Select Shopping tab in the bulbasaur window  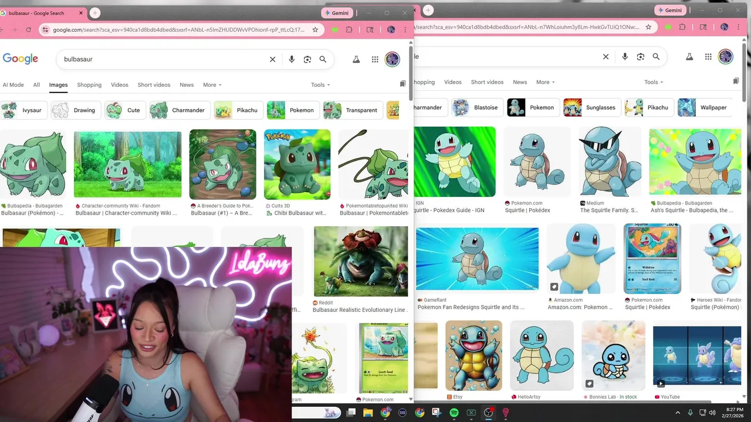tap(89, 85)
